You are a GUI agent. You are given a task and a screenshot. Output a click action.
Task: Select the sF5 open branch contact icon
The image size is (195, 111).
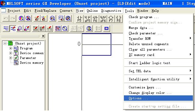coord(87,19)
